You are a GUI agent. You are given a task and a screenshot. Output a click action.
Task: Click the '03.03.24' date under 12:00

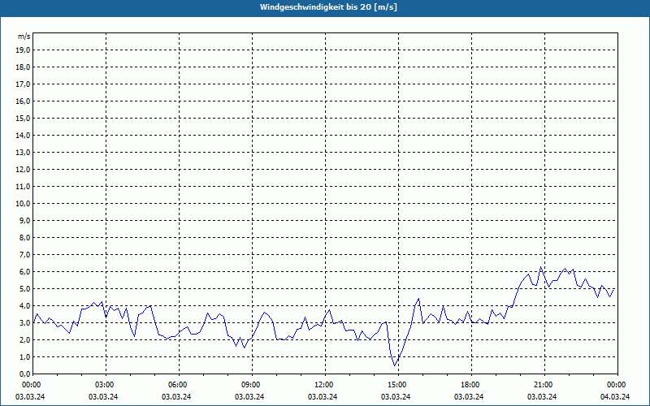[323, 396]
